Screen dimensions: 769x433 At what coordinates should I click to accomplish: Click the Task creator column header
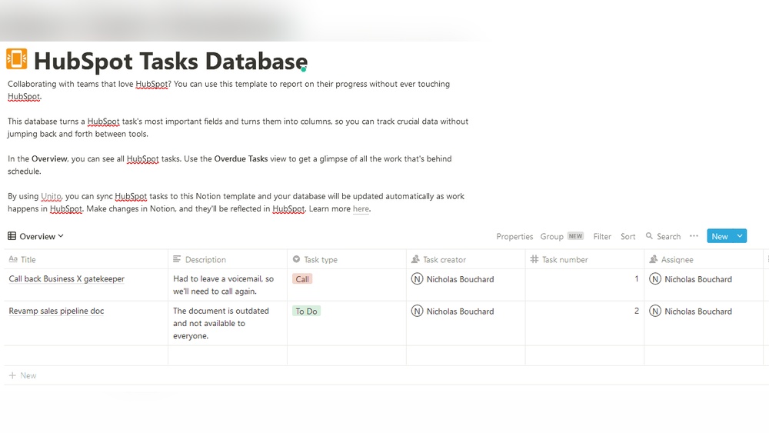(x=466, y=259)
